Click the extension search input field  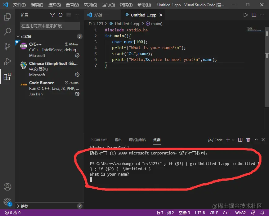pos(50,26)
